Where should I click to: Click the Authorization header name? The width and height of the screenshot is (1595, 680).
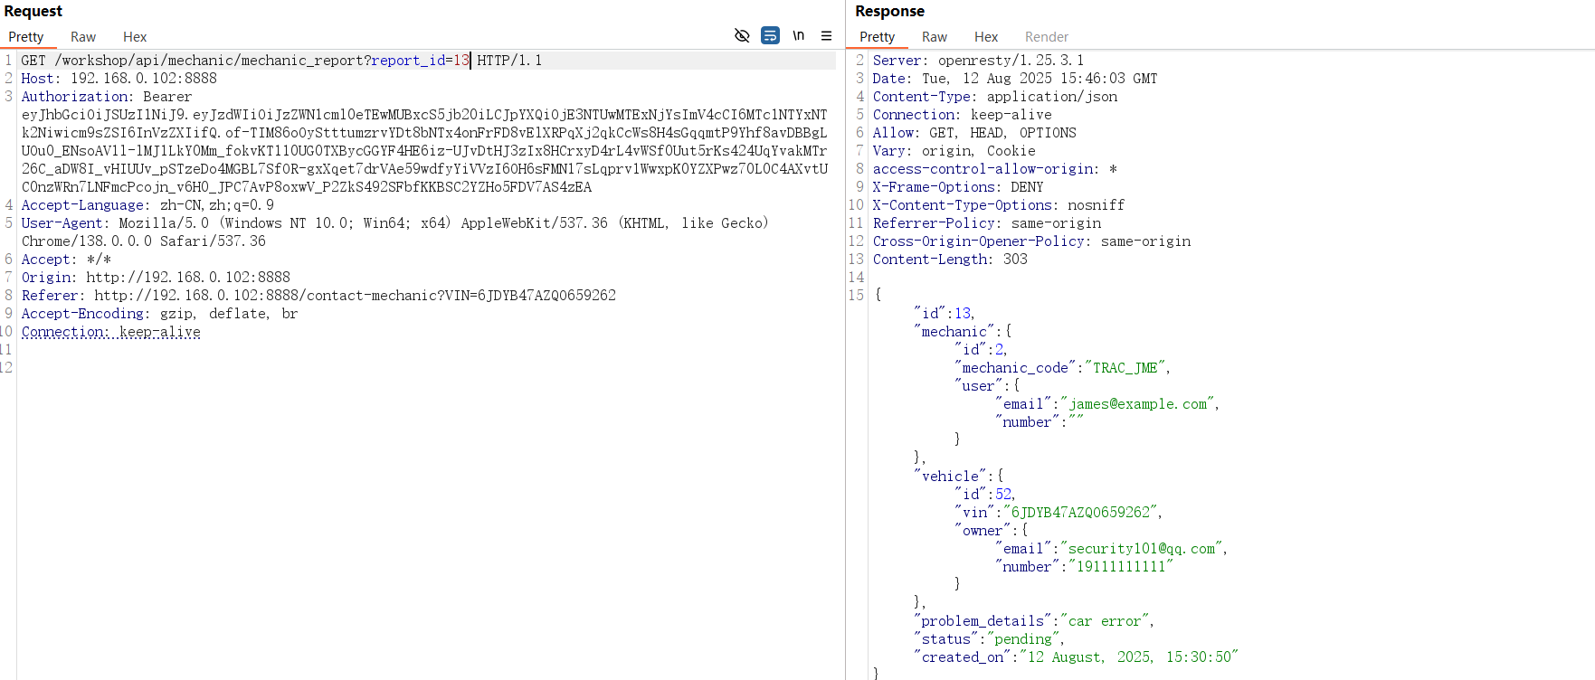(75, 97)
